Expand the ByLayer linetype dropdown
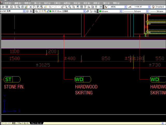The width and height of the screenshot is (166, 125). pyautogui.click(x=147, y=11)
